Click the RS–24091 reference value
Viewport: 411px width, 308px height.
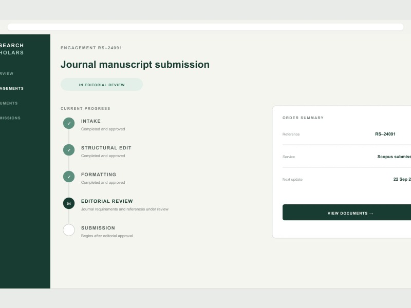[385, 134]
